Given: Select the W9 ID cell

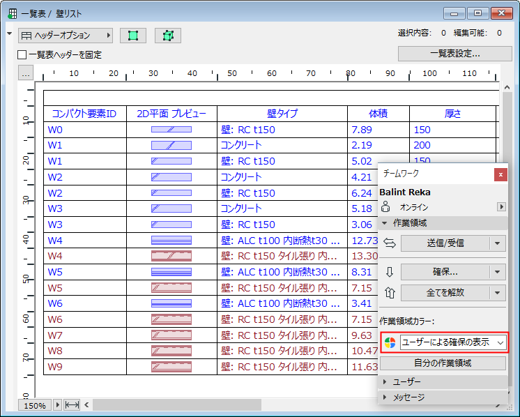Looking at the screenshot, I should 85,367.
